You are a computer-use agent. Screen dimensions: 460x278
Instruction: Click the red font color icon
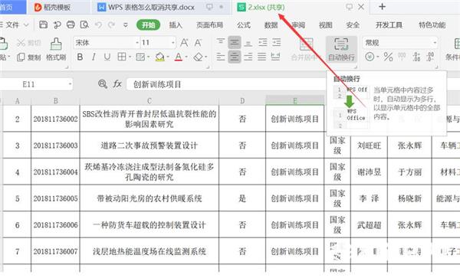click(x=179, y=57)
